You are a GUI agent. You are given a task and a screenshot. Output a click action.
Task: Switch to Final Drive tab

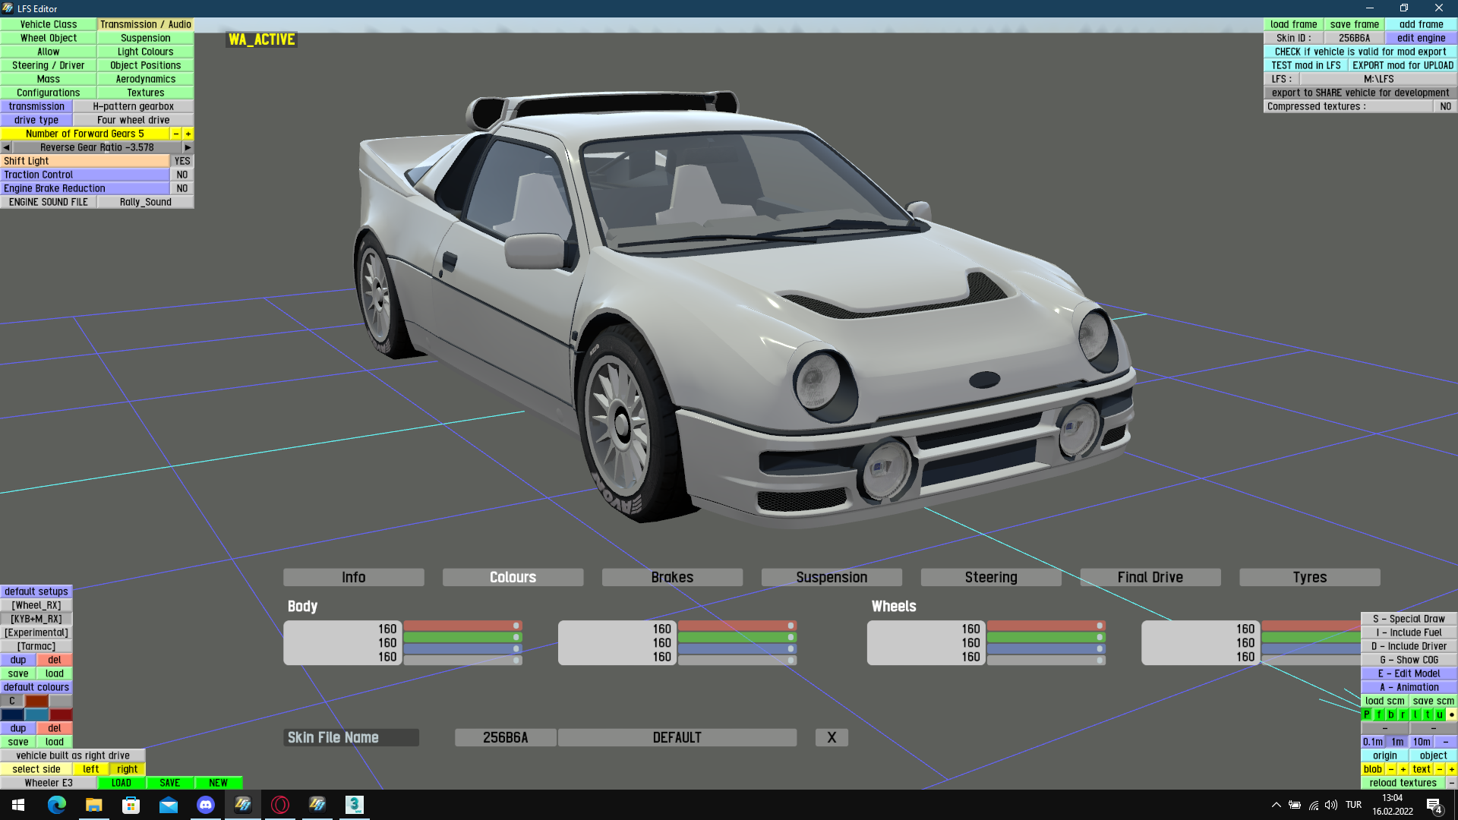coord(1150,577)
